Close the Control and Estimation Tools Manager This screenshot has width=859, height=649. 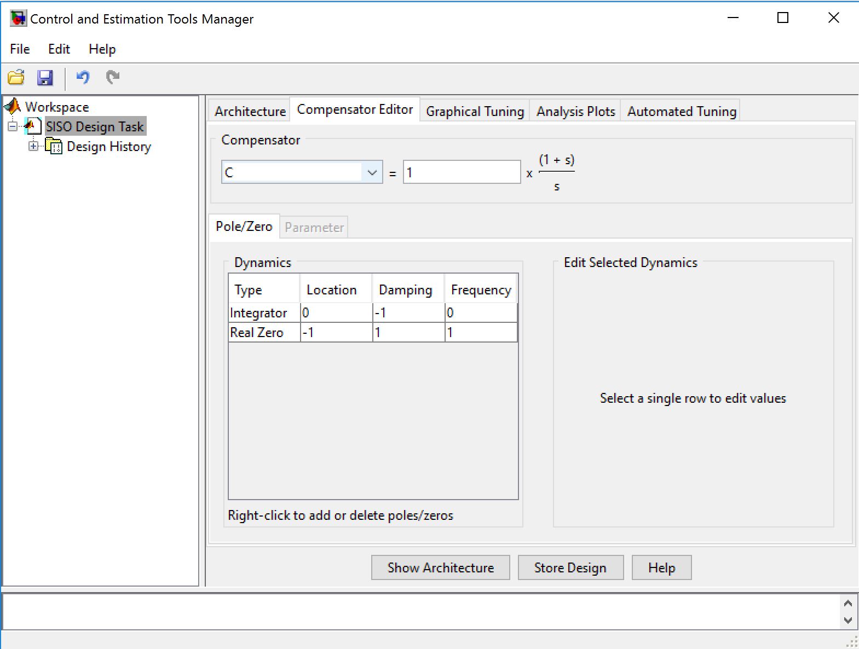click(x=833, y=18)
